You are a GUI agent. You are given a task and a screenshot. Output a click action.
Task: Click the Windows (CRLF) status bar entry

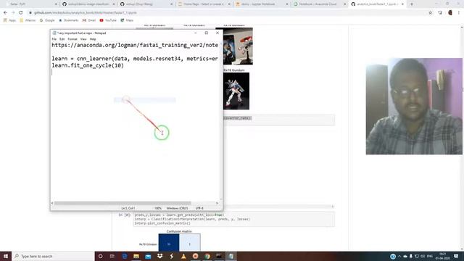(x=177, y=208)
